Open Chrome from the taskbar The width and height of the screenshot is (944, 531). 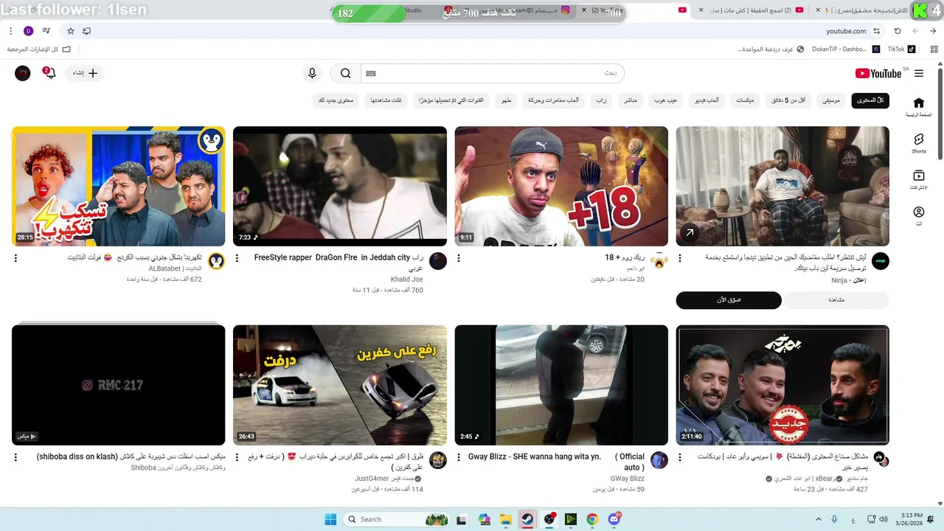(591, 519)
